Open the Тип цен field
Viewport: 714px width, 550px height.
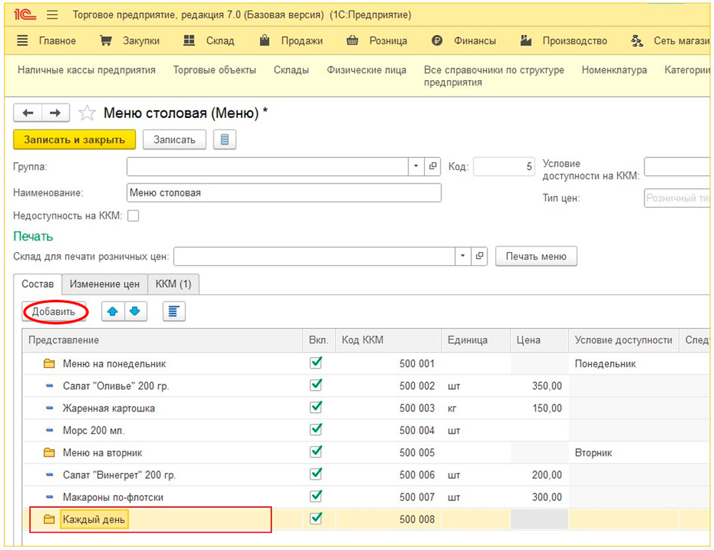[677, 198]
